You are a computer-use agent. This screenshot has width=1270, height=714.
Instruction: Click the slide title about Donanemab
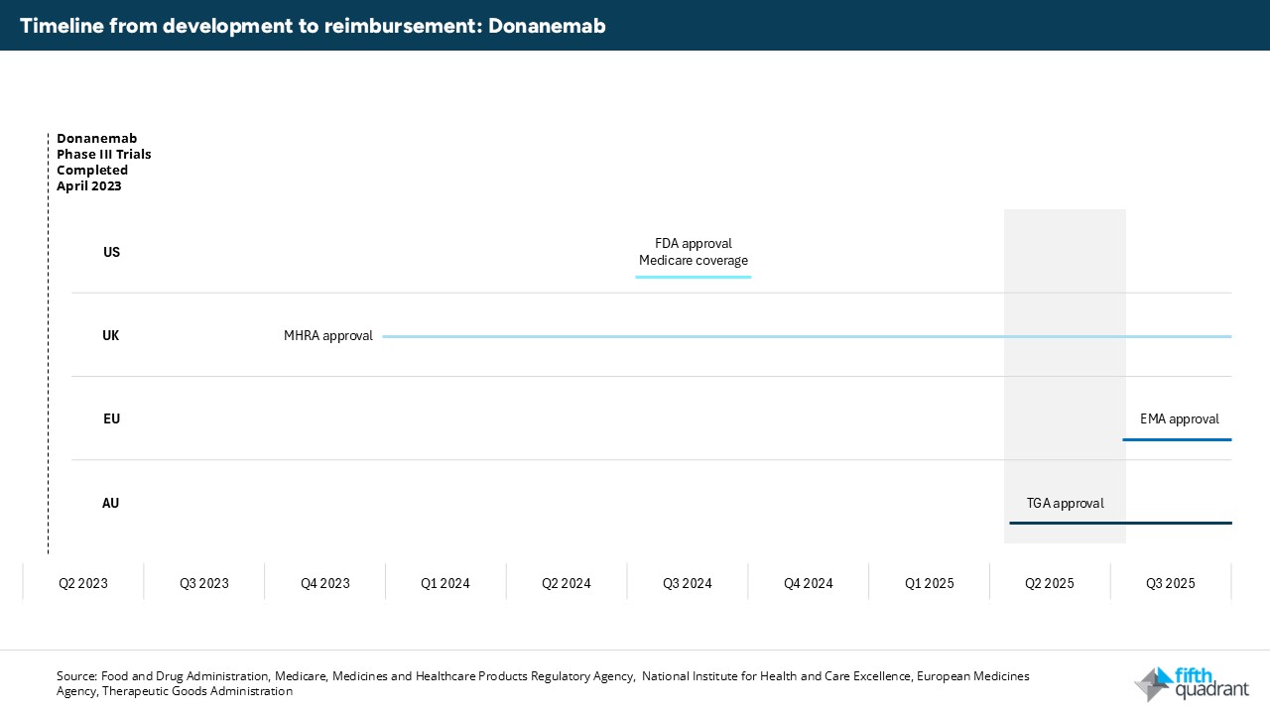coord(313,26)
